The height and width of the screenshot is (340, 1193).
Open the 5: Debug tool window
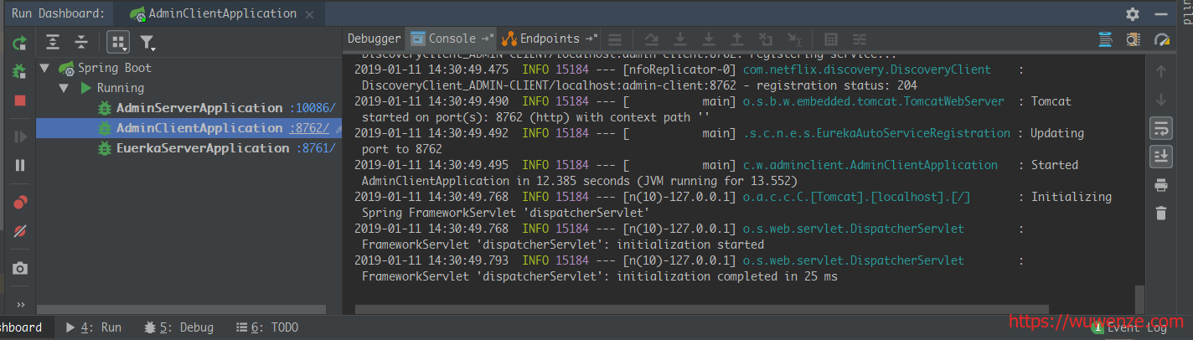coord(178,327)
